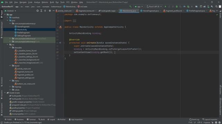Toggle the tool window bars status icon
The width and height of the screenshot is (222, 124).
(x=2, y=123)
